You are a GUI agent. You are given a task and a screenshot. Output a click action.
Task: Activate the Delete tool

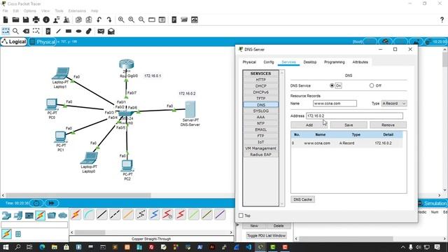(26, 31)
